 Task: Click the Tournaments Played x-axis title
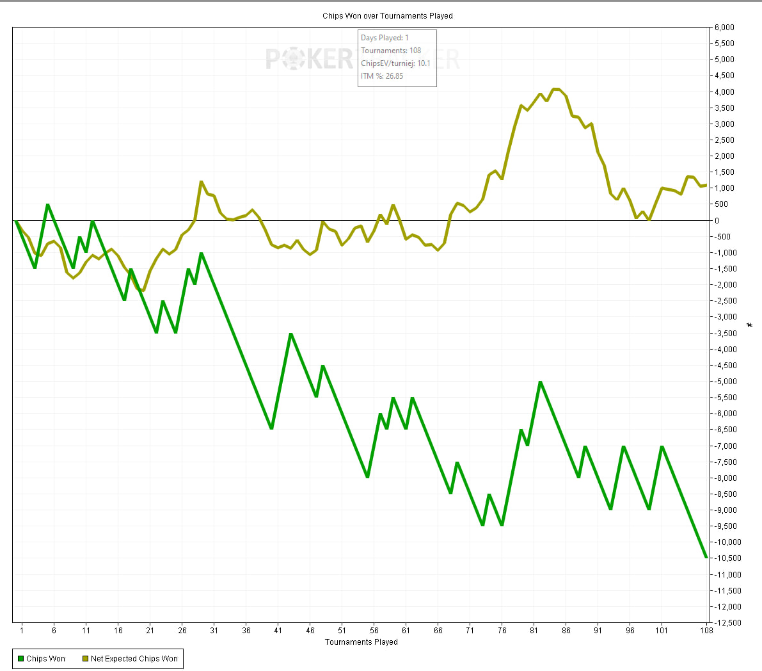point(361,642)
